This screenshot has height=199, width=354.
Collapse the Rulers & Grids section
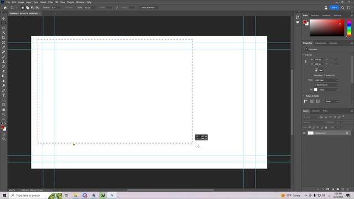click(x=304, y=96)
